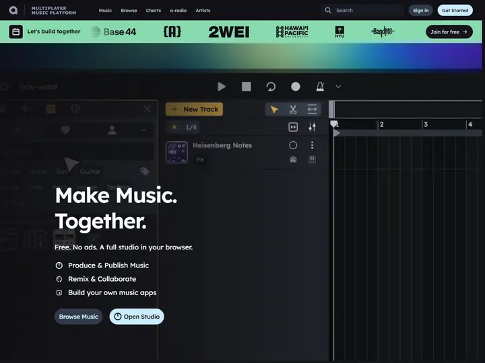
Task: Click Produce & Publish Music item
Action: [x=102, y=266]
